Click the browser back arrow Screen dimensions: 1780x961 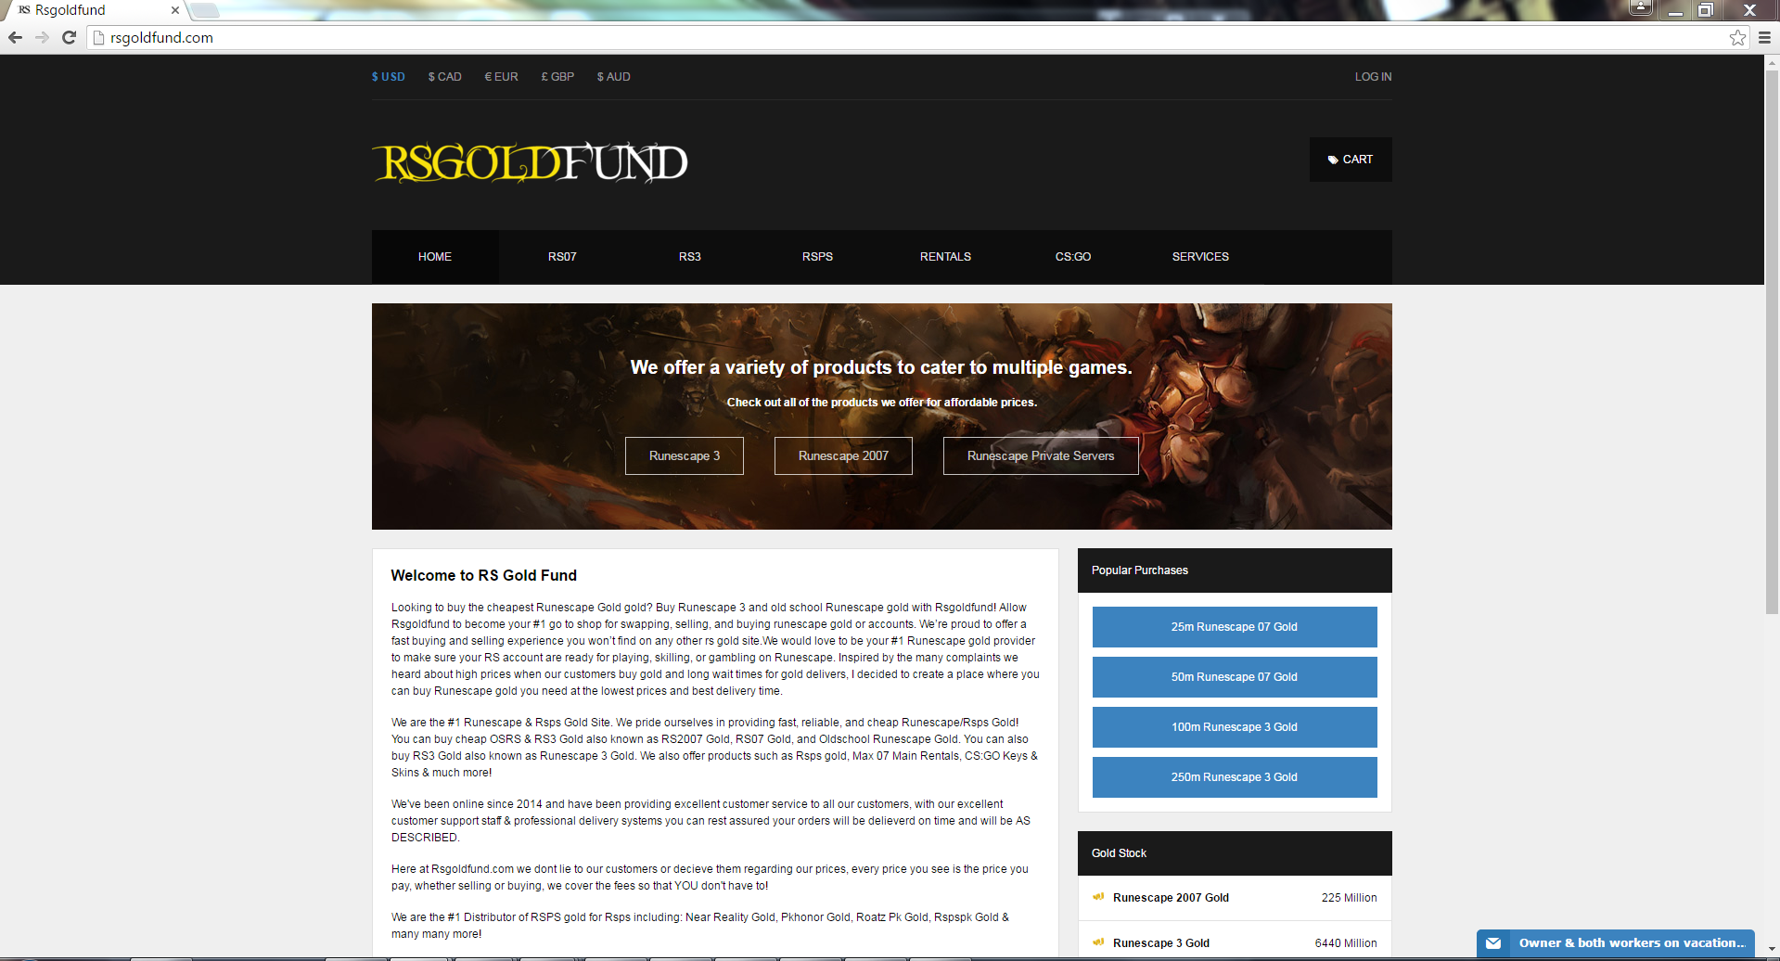coord(15,37)
